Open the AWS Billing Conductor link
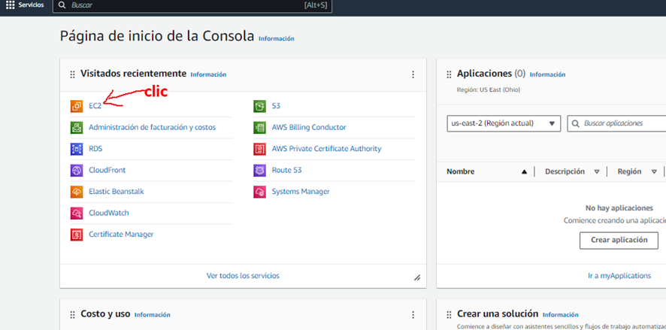 tap(309, 127)
